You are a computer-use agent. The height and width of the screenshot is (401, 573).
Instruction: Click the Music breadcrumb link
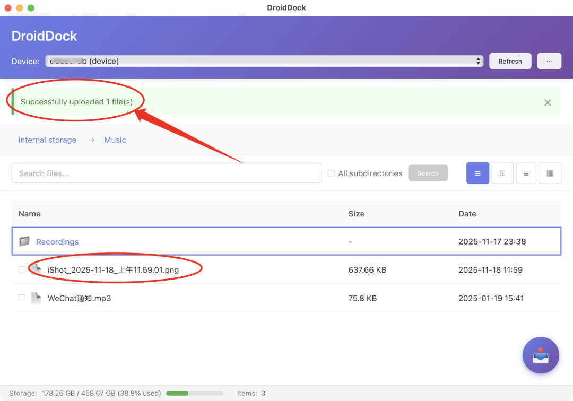click(x=115, y=140)
